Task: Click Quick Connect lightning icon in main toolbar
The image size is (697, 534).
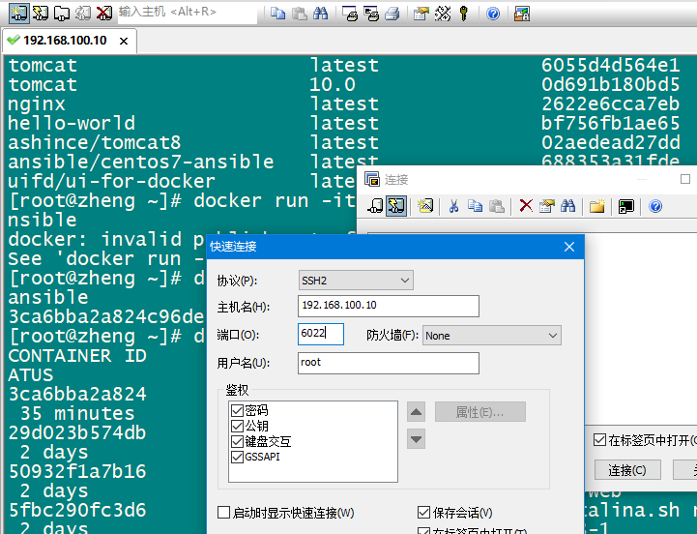Action: (x=40, y=14)
